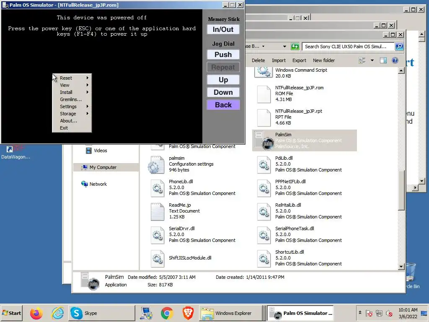The height and width of the screenshot is (322, 429).
Task: Focus the Search Sony CLIE UX50 field
Action: [x=348, y=47]
